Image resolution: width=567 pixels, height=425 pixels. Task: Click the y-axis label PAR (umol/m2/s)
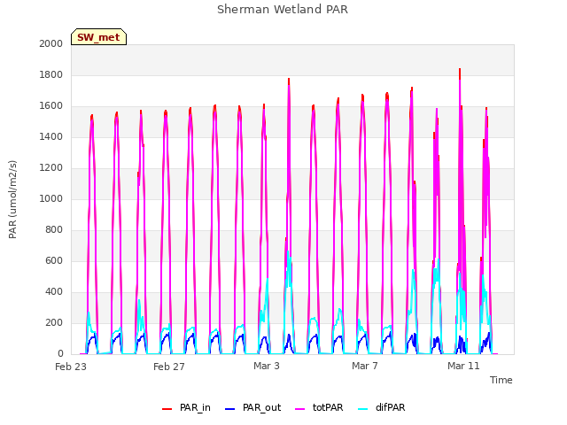click(x=12, y=199)
